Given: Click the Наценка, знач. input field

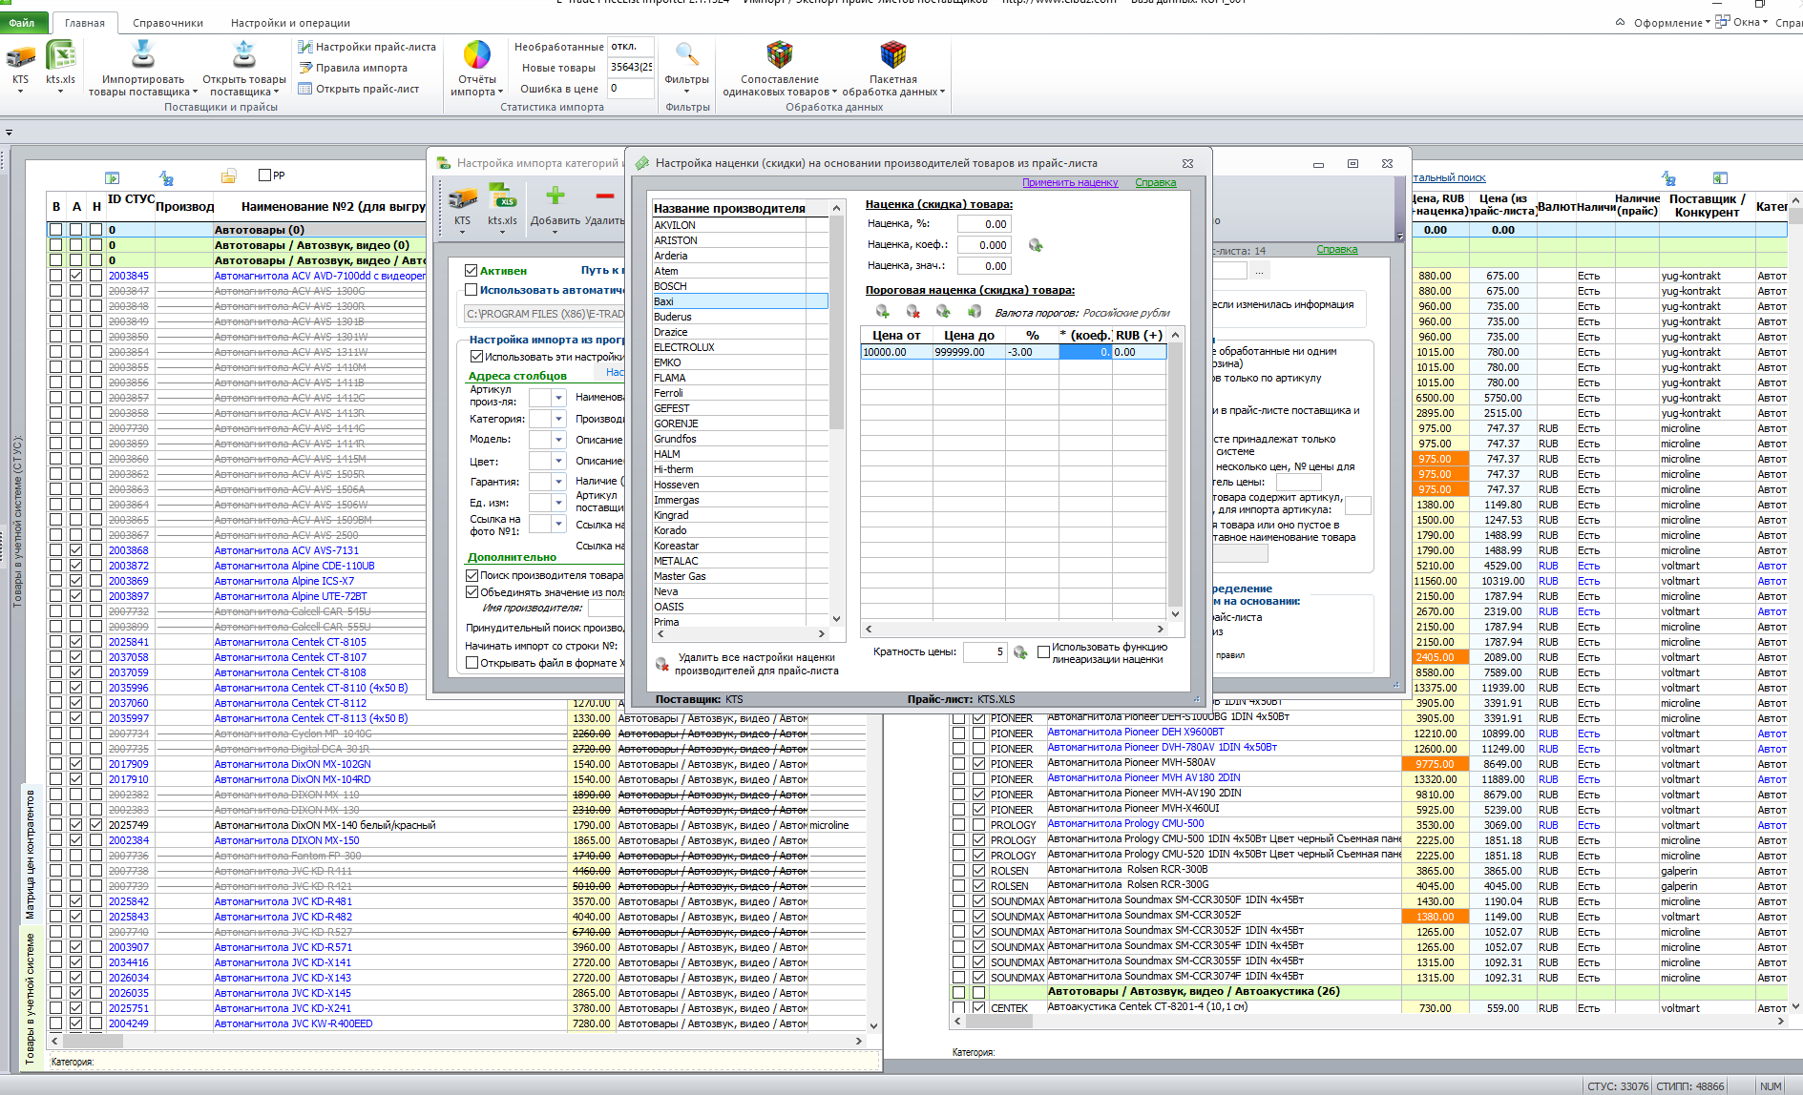Looking at the screenshot, I should coord(984,266).
